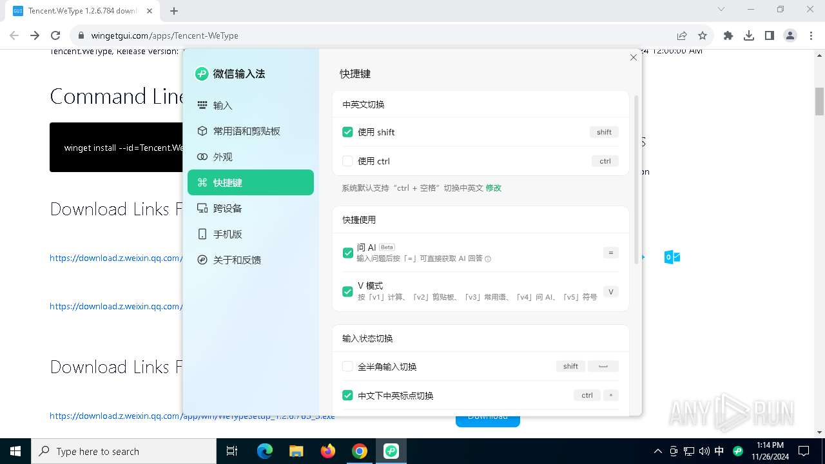825x464 pixels.
Task: Click the ctrl key badge for 使用 ctrl
Action: pyautogui.click(x=605, y=161)
